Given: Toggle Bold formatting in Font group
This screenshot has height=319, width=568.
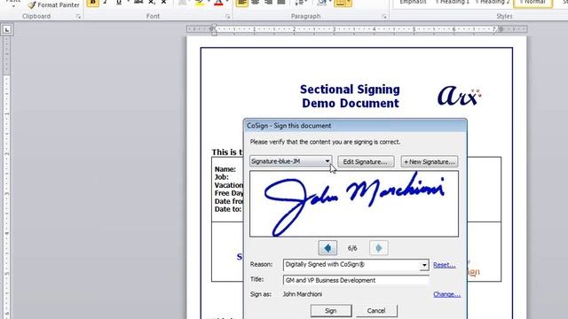Looking at the screenshot, I should click(92, 3).
